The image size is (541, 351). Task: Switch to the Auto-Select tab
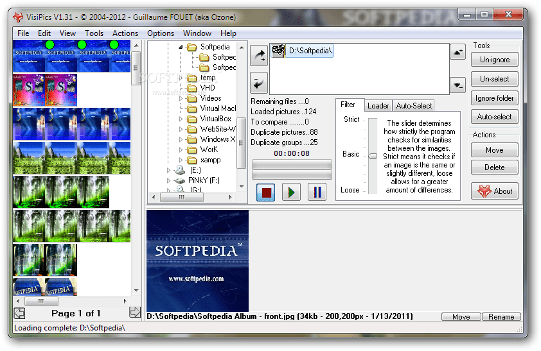point(414,105)
